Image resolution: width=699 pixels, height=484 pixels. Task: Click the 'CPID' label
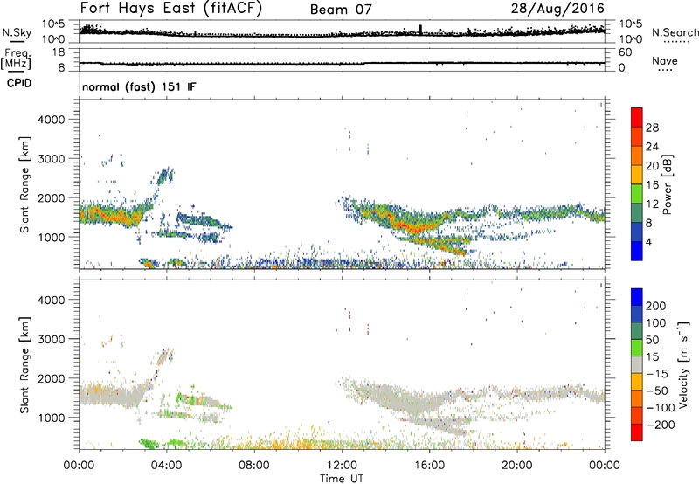pyautogui.click(x=19, y=83)
